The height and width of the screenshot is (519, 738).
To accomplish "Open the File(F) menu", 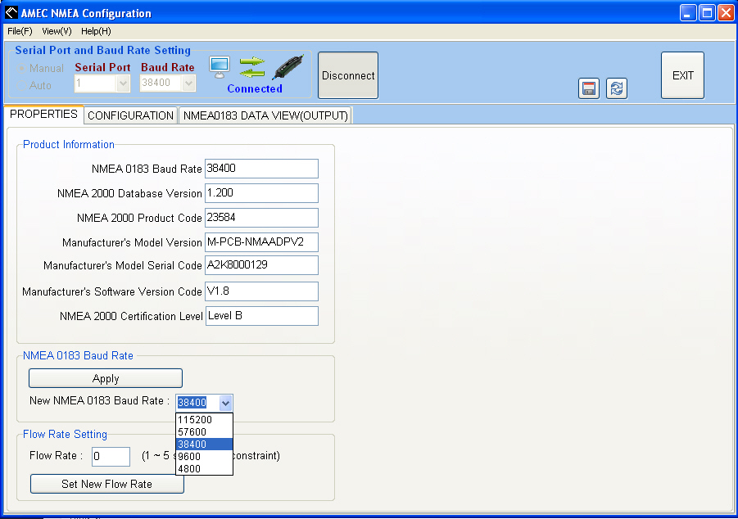I will [20, 31].
